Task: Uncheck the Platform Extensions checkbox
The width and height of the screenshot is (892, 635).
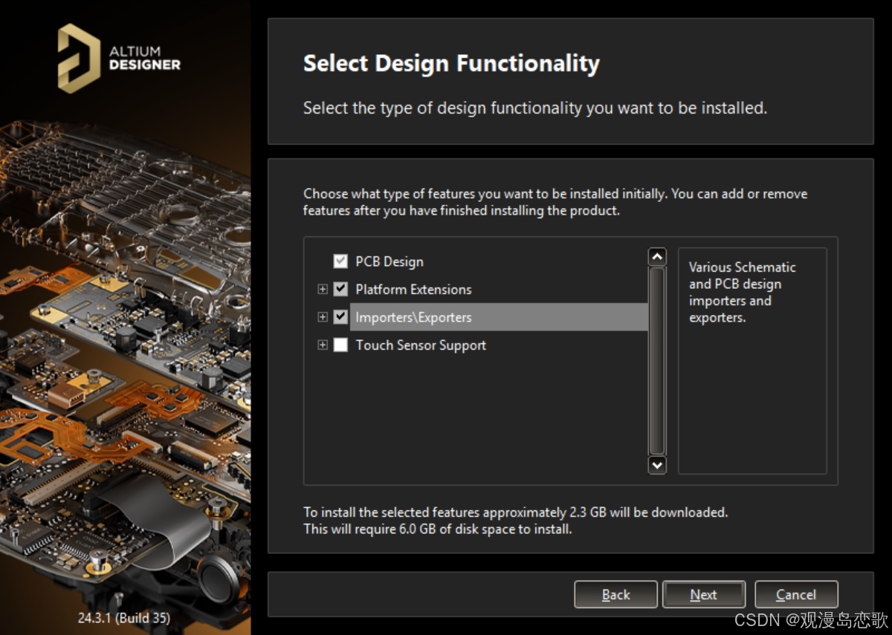Action: [x=340, y=289]
